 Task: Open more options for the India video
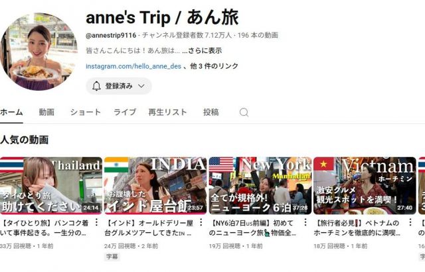(201, 222)
